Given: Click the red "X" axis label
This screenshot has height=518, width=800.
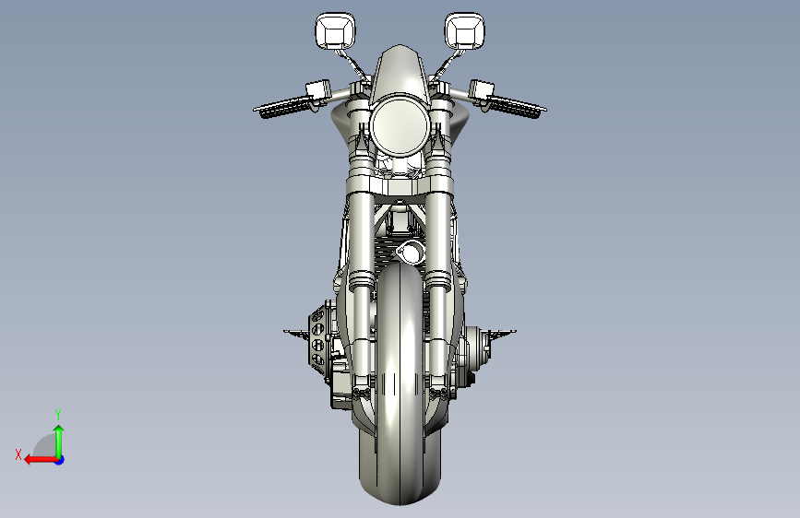Looking at the screenshot, I should (x=18, y=454).
